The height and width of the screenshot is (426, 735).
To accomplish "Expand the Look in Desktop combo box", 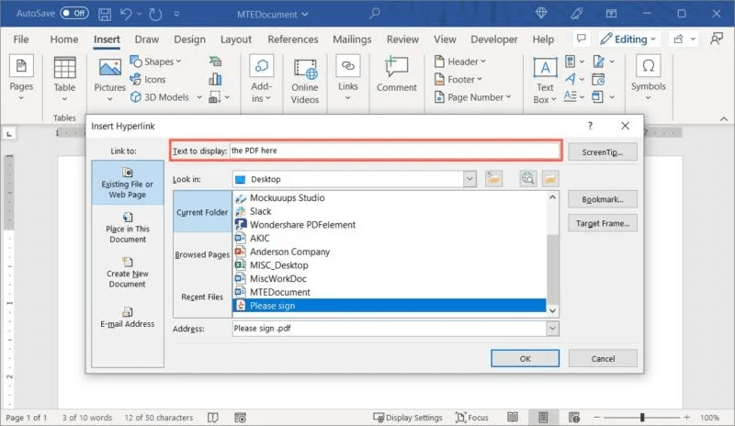I will (x=469, y=179).
